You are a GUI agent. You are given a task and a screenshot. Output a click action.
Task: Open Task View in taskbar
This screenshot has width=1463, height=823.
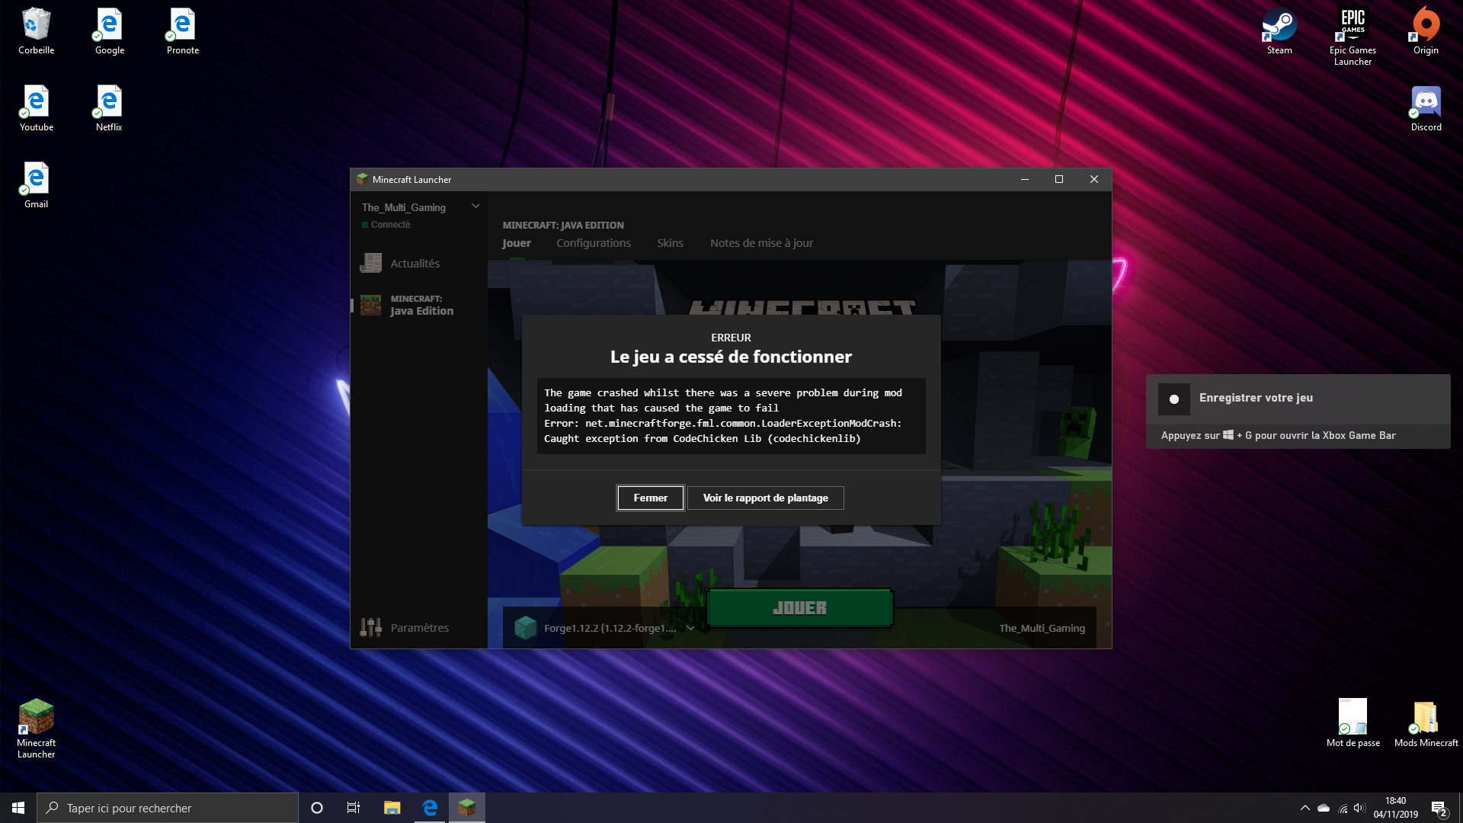click(354, 808)
